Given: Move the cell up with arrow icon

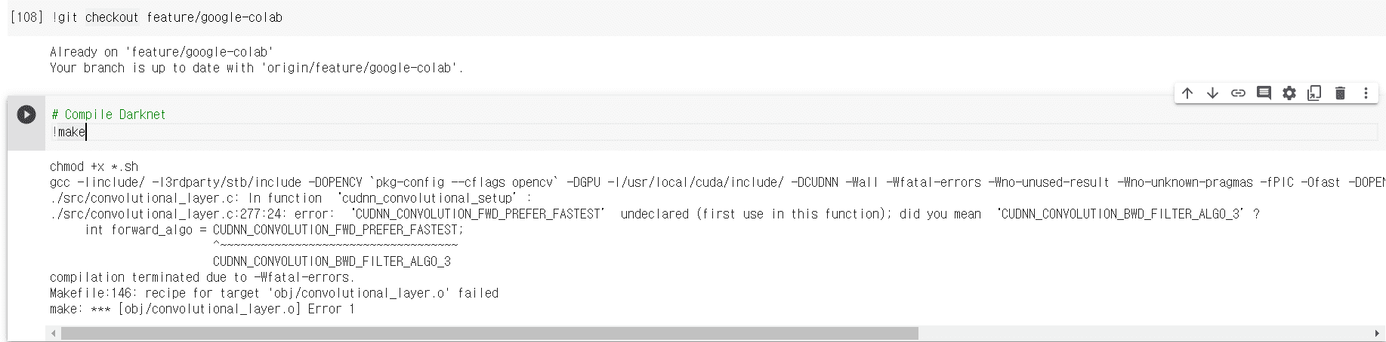Looking at the screenshot, I should (1187, 93).
